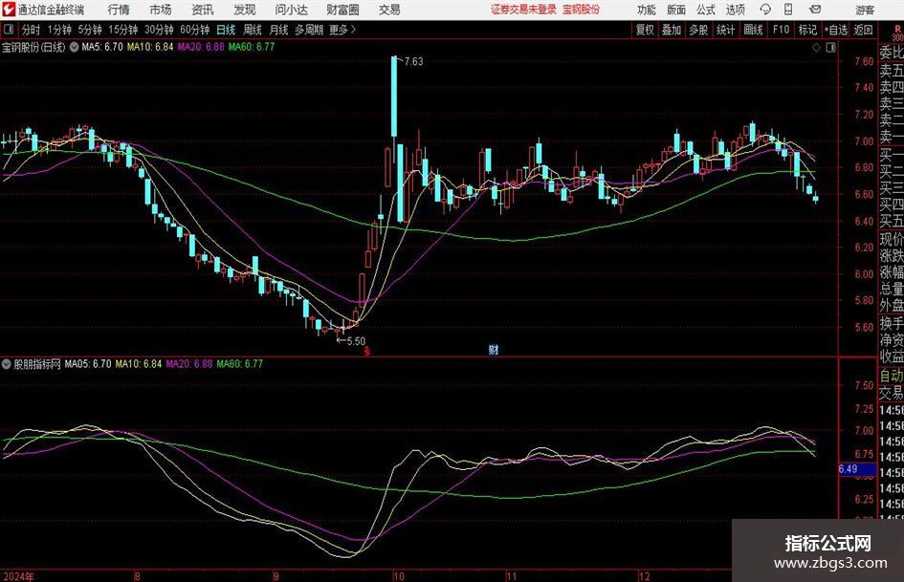This screenshot has height=582, width=904.
Task: Open the mail envelope icon
Action: pos(815,10)
